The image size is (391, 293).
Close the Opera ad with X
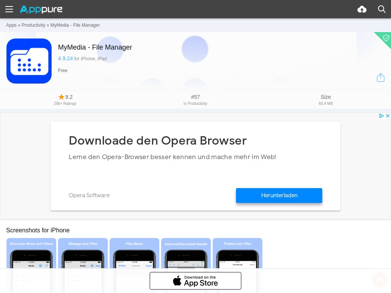click(x=388, y=116)
